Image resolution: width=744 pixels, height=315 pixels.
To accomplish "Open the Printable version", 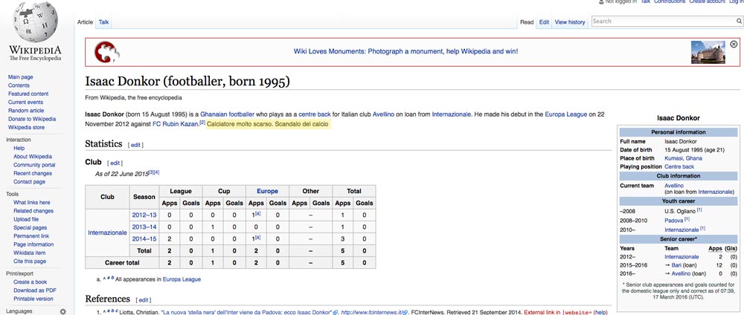I will coord(33,299).
